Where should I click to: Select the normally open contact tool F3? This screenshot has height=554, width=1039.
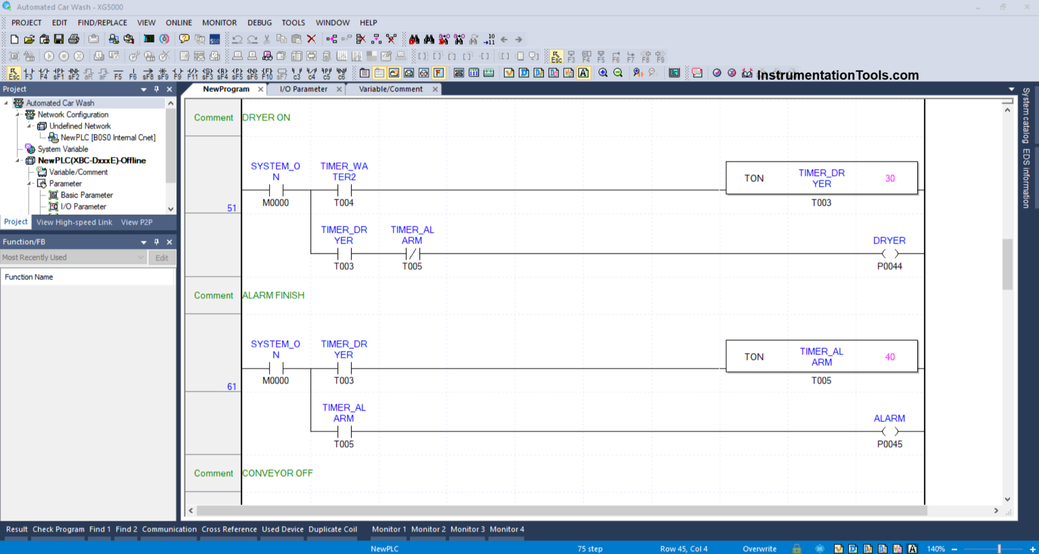pos(29,73)
